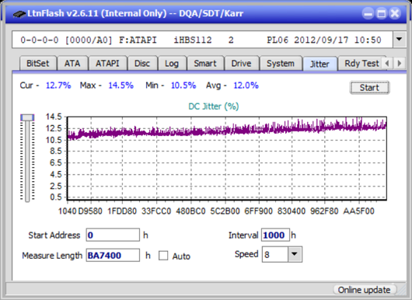Viewport: 412px width, 300px height.
Task: Click the x-axis label AA5F00
Action: point(358,211)
